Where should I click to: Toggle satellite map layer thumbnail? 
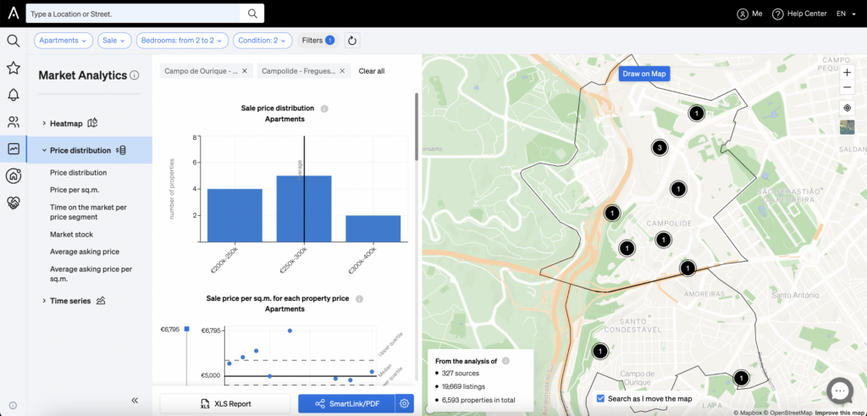point(847,127)
